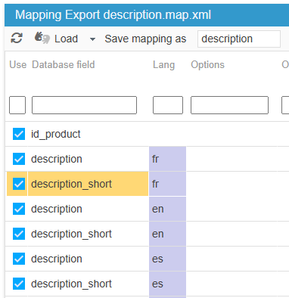The width and height of the screenshot is (289, 298).
Task: Select the description field in es row
Action: pyautogui.click(x=89, y=259)
